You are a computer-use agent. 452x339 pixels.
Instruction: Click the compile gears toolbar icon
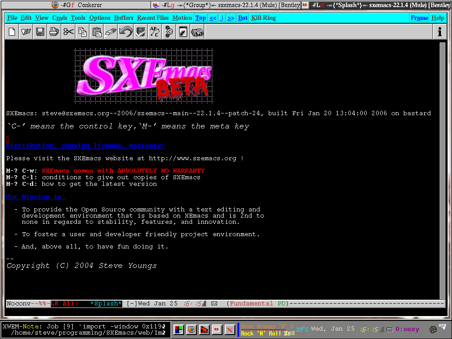tap(169, 32)
